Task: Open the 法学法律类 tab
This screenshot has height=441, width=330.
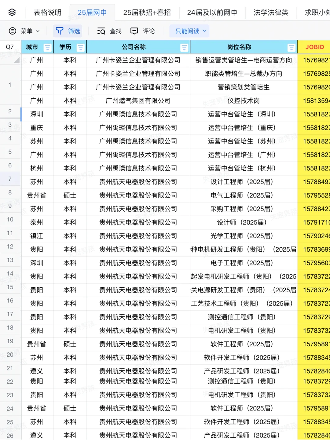Action: pyautogui.click(x=271, y=13)
